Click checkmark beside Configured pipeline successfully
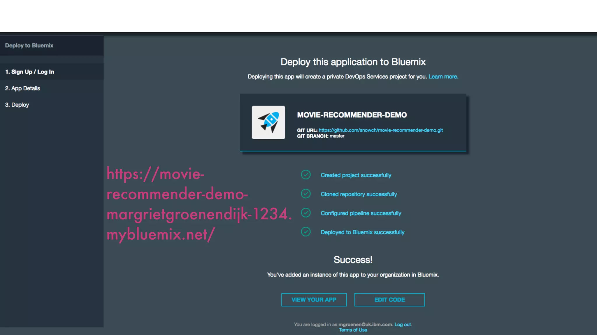Image resolution: width=597 pixels, height=335 pixels. [306, 213]
